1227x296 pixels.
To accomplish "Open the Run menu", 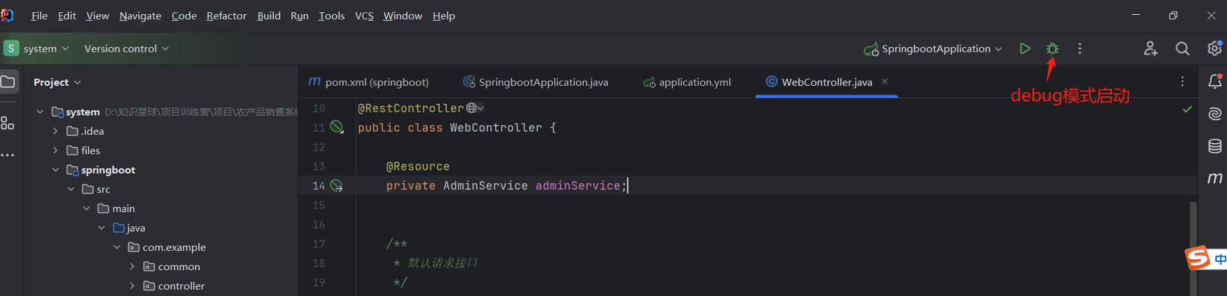I will (300, 15).
